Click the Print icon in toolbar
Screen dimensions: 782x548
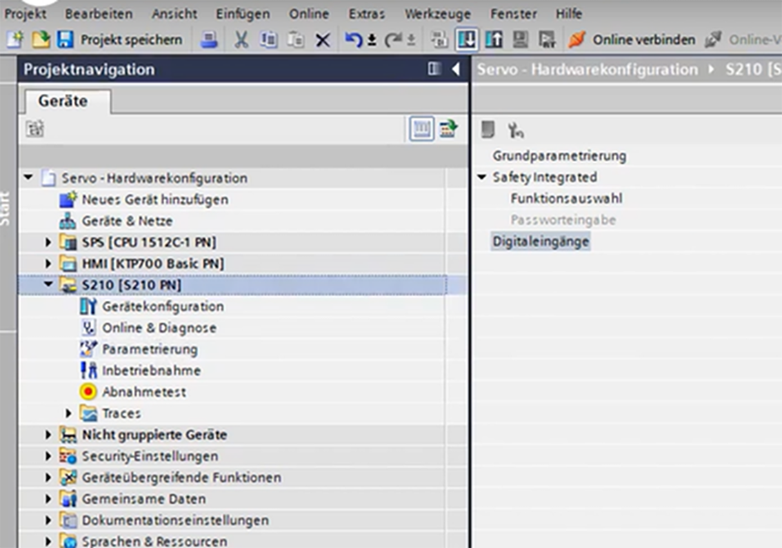pyautogui.click(x=209, y=39)
